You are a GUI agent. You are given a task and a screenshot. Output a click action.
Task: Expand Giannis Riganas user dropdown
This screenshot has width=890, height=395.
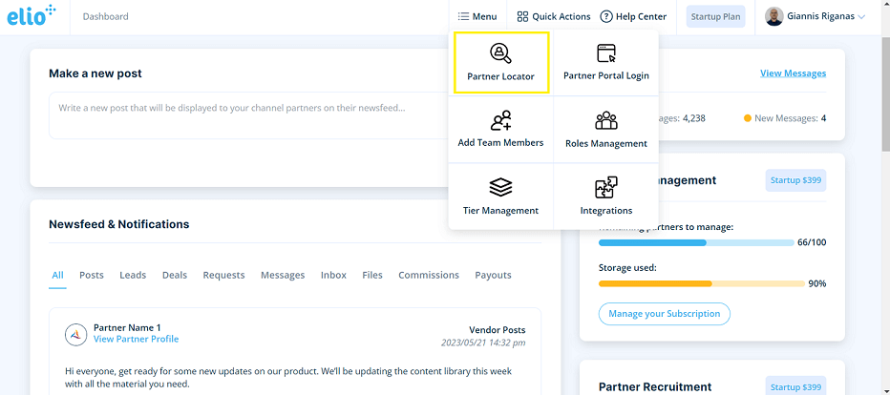coord(816,16)
